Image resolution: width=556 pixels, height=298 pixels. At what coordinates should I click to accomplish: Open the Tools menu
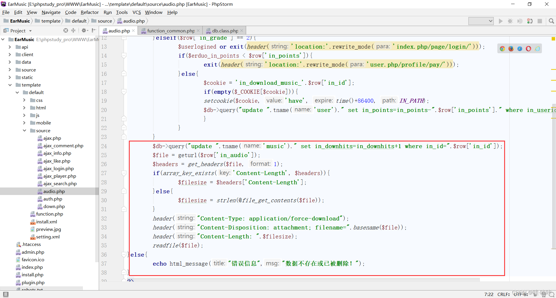pyautogui.click(x=122, y=12)
